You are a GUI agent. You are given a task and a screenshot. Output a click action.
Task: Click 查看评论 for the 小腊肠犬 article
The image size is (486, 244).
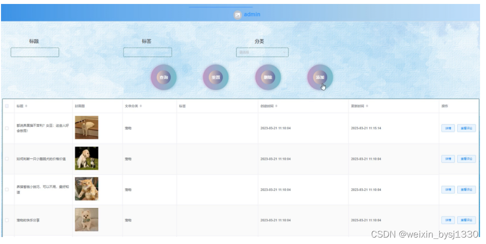point(467,159)
